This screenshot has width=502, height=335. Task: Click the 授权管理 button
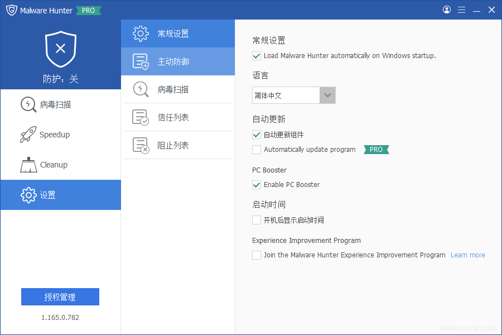60,297
